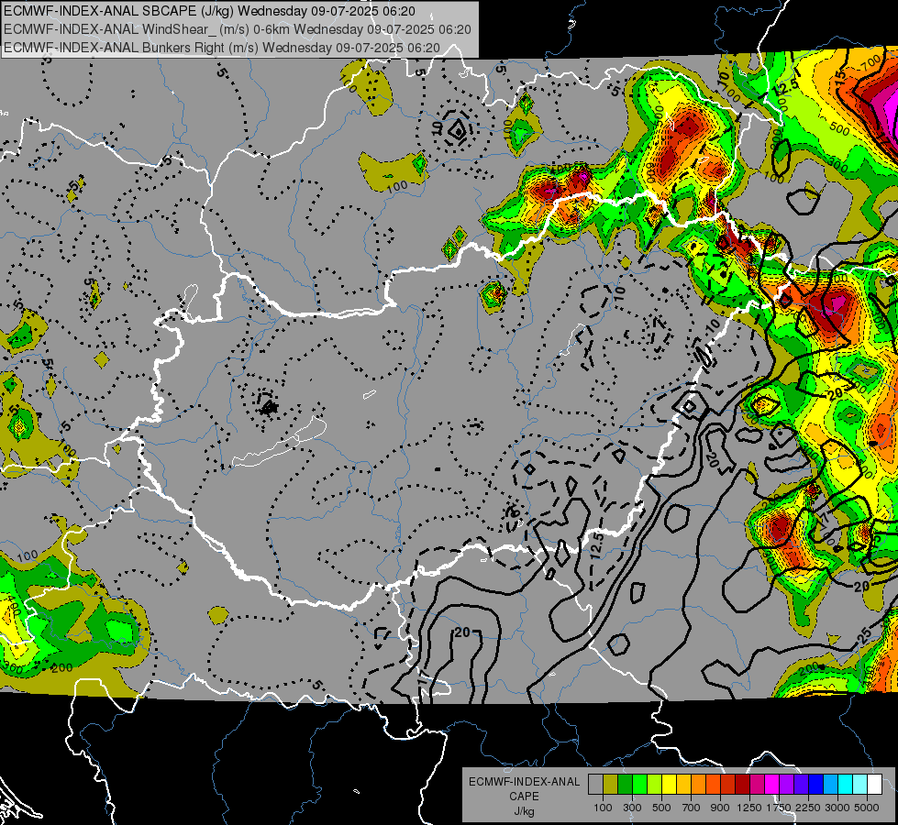The width and height of the screenshot is (898, 825).
Task: Click the SBCAPE title line at top
Action: click(210, 11)
